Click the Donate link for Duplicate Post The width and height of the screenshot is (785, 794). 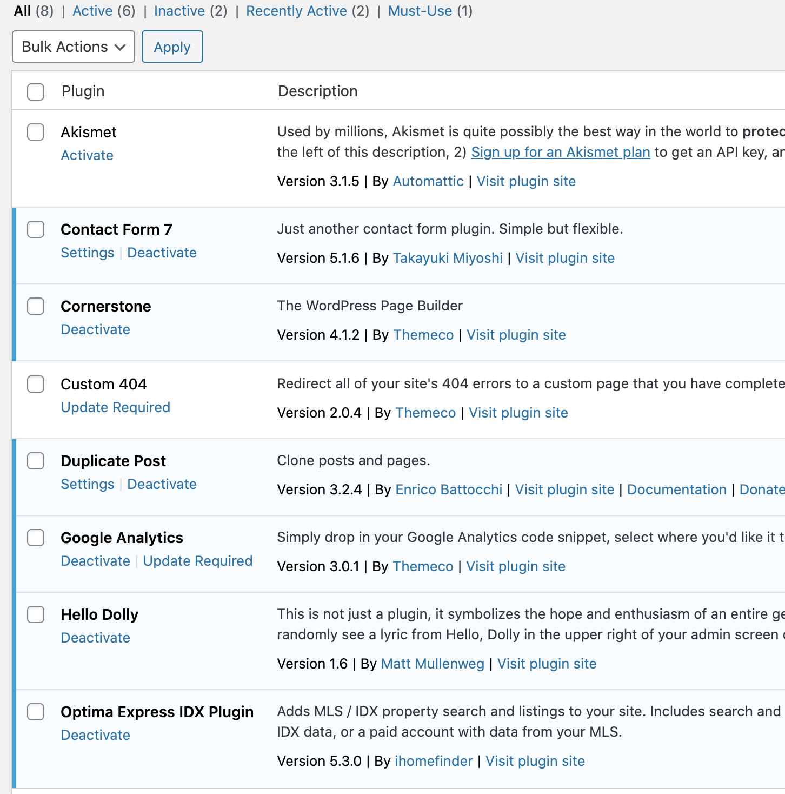pos(762,489)
